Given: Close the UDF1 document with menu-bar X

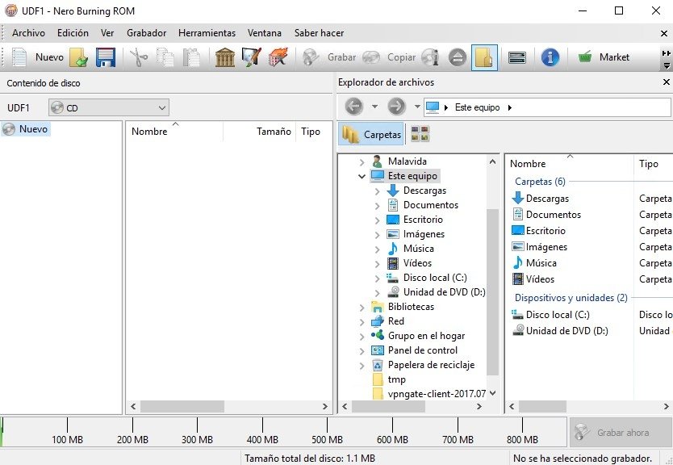Looking at the screenshot, I should tap(663, 33).
